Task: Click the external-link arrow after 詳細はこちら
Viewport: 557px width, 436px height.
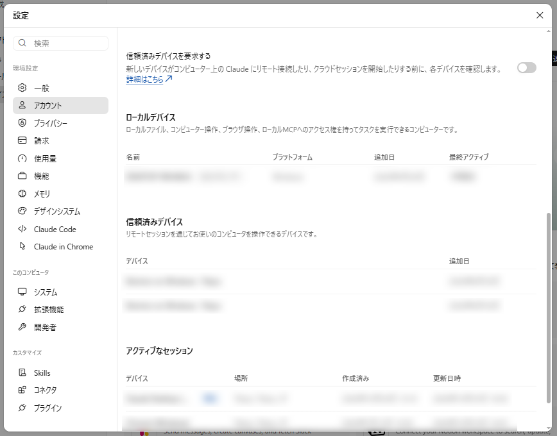Action: click(x=169, y=79)
